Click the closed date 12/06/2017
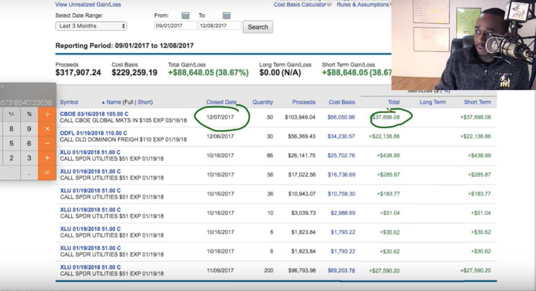 [220, 136]
